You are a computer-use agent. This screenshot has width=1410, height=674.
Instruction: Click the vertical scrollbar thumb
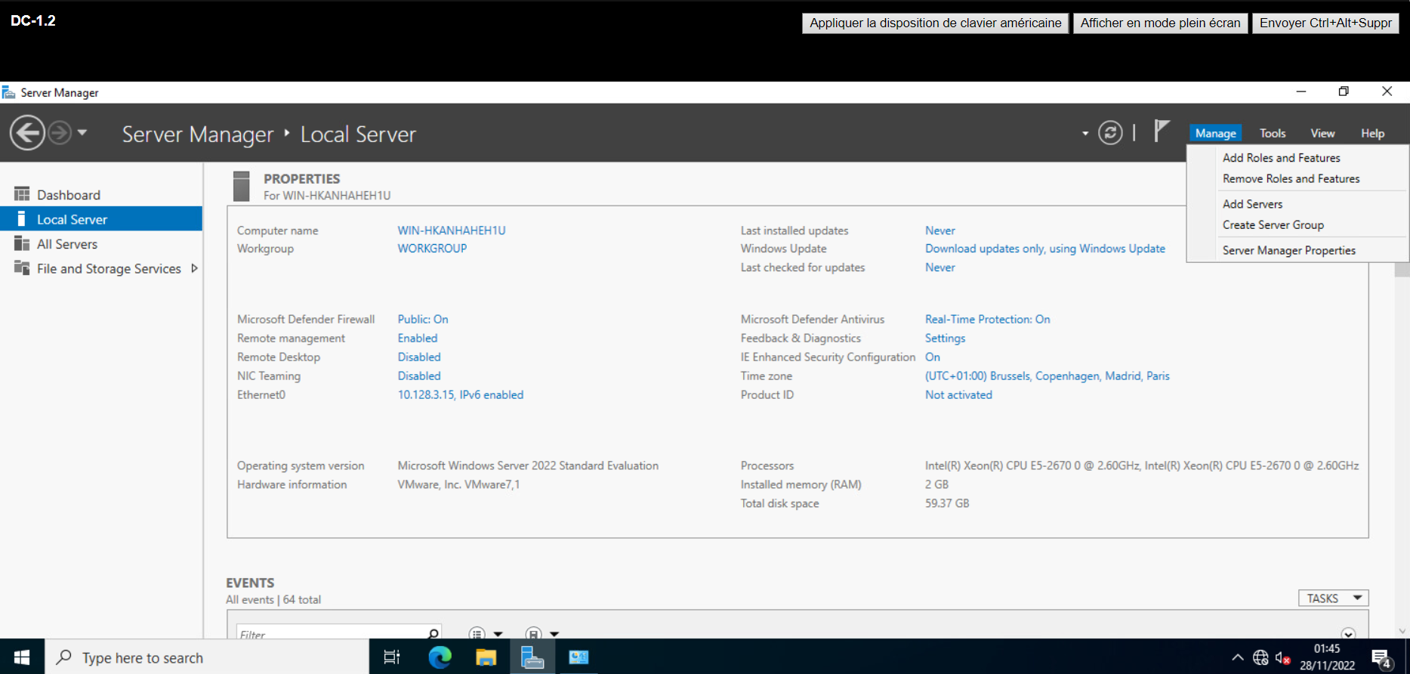(1402, 270)
